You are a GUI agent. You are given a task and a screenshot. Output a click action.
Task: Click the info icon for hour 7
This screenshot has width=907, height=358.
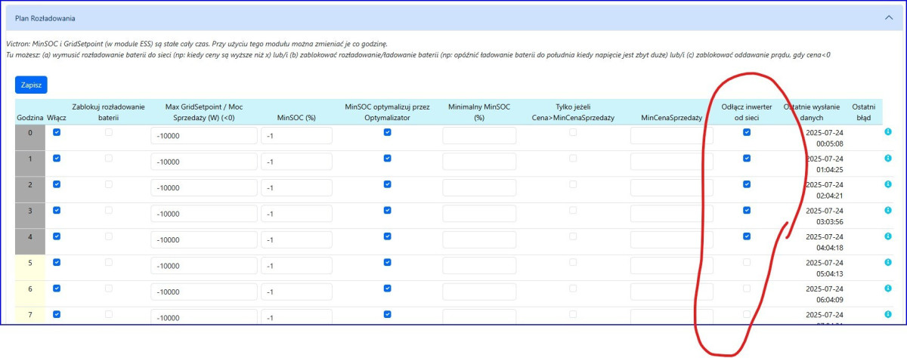click(888, 313)
